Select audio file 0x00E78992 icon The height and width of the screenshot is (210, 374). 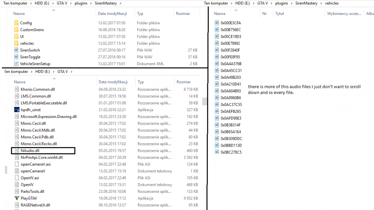[x=217, y=43]
